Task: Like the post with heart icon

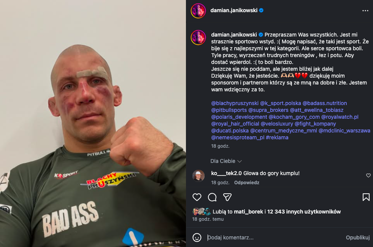Action: (x=197, y=197)
